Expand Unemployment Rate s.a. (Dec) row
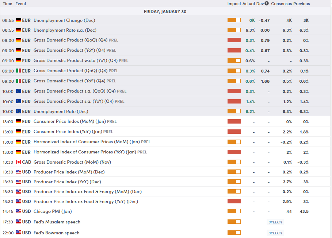 (x=165, y=30)
